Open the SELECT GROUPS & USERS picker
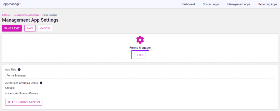The height and width of the screenshot is (111, 280). pos(24,102)
